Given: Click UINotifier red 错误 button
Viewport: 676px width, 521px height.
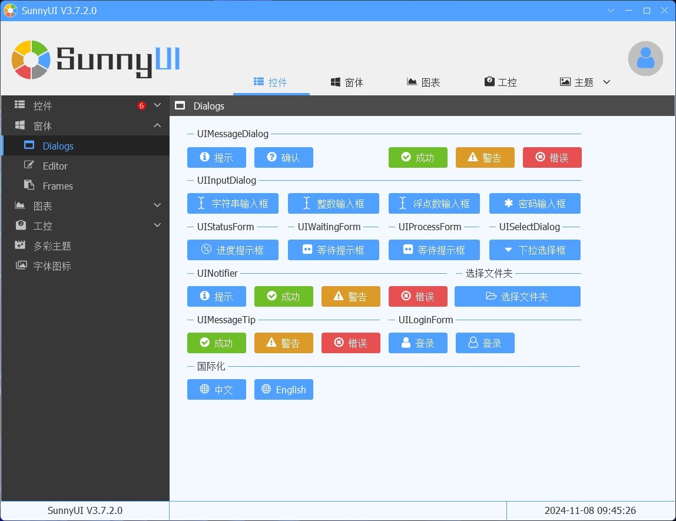Looking at the screenshot, I should click(417, 297).
